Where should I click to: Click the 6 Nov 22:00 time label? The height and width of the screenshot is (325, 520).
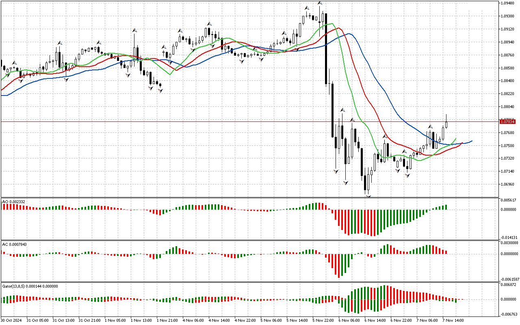[401, 321]
